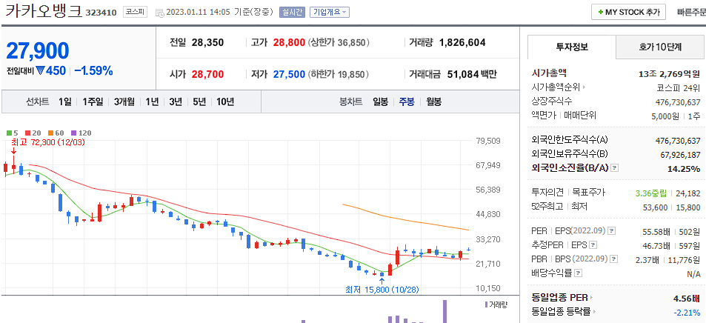Click the 카카오뱅크 stock name heading
The height and width of the screenshot is (323, 706).
[44, 11]
